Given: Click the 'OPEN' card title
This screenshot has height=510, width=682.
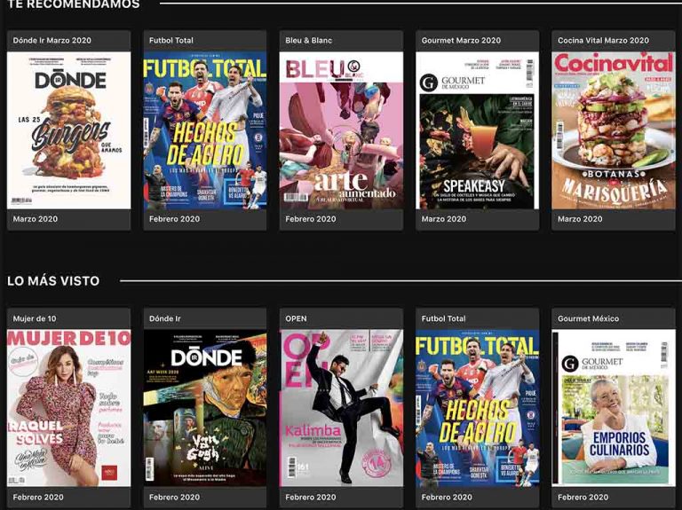Looking at the screenshot, I should [x=296, y=318].
